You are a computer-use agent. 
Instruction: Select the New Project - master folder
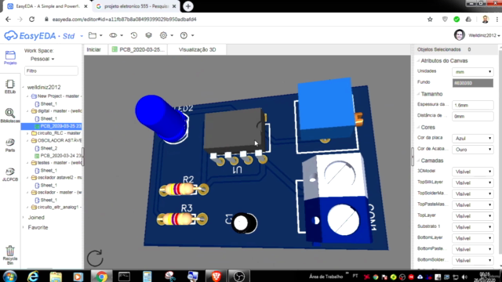(x=56, y=96)
